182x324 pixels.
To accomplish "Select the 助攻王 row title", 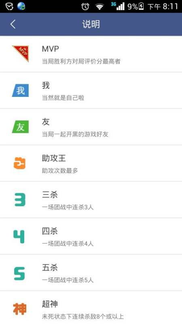I will 54,158.
